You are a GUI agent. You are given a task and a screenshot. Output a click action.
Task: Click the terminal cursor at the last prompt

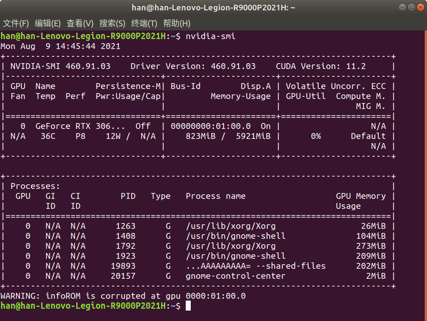tap(188, 306)
